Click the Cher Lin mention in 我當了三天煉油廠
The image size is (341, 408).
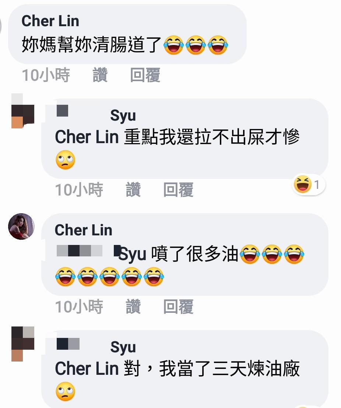click(x=87, y=369)
